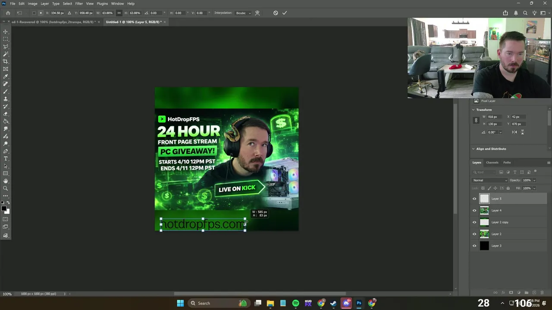Switch to warp mode icon
The image size is (552, 310).
pyautogui.click(x=257, y=13)
